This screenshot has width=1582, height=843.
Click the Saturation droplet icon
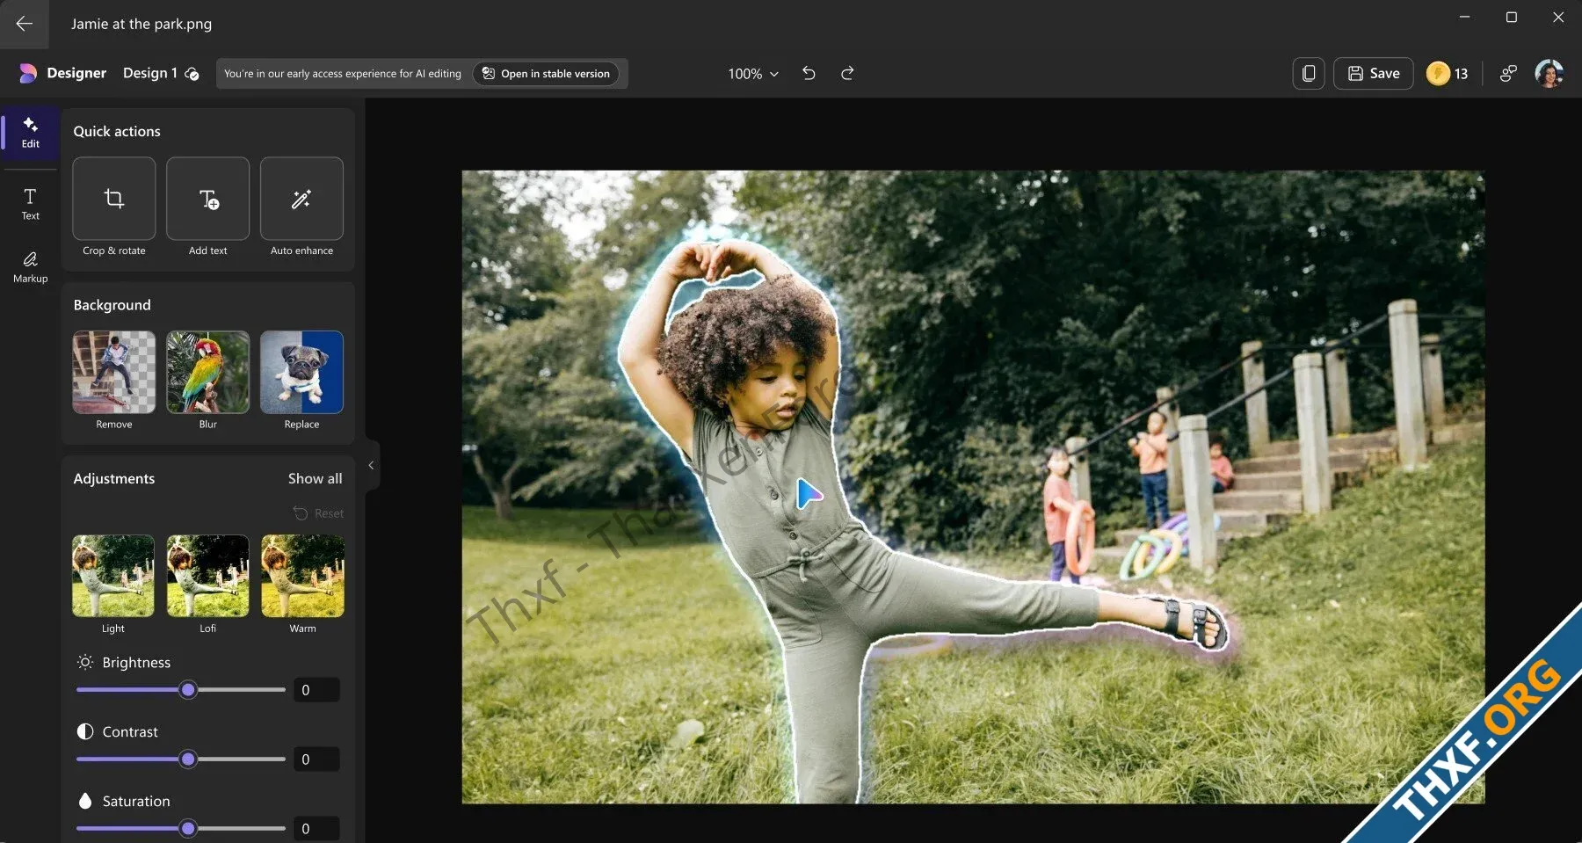85,801
